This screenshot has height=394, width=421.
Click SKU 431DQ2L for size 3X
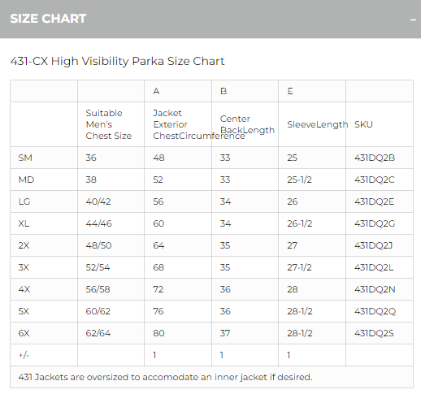click(374, 267)
